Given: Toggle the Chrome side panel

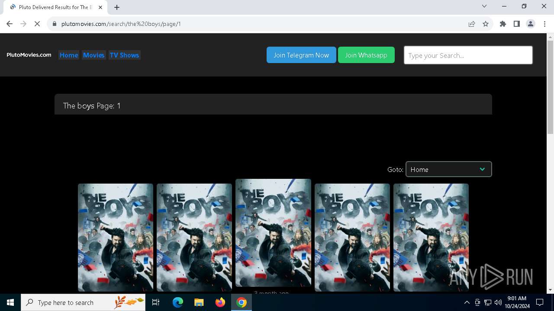Looking at the screenshot, I should (x=517, y=24).
